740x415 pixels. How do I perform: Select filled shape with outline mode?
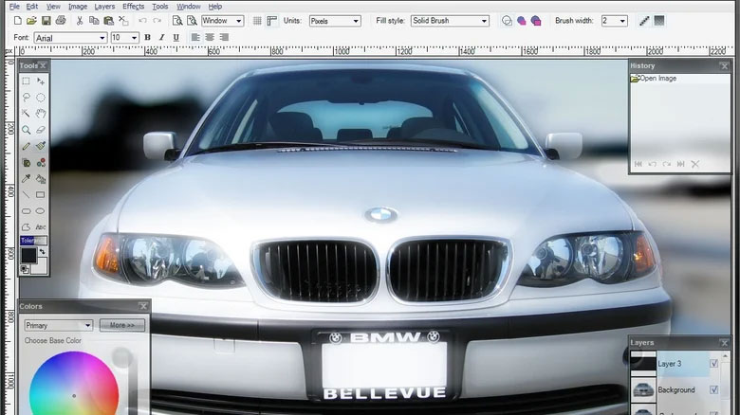coord(536,21)
